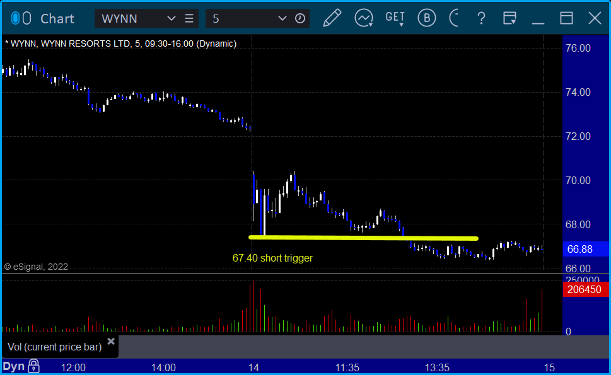Open the symbol list hamburger icon
The height and width of the screenshot is (375, 611).
pyautogui.click(x=189, y=18)
